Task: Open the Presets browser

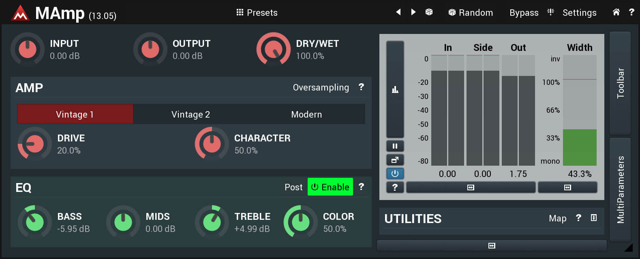Action: click(257, 13)
